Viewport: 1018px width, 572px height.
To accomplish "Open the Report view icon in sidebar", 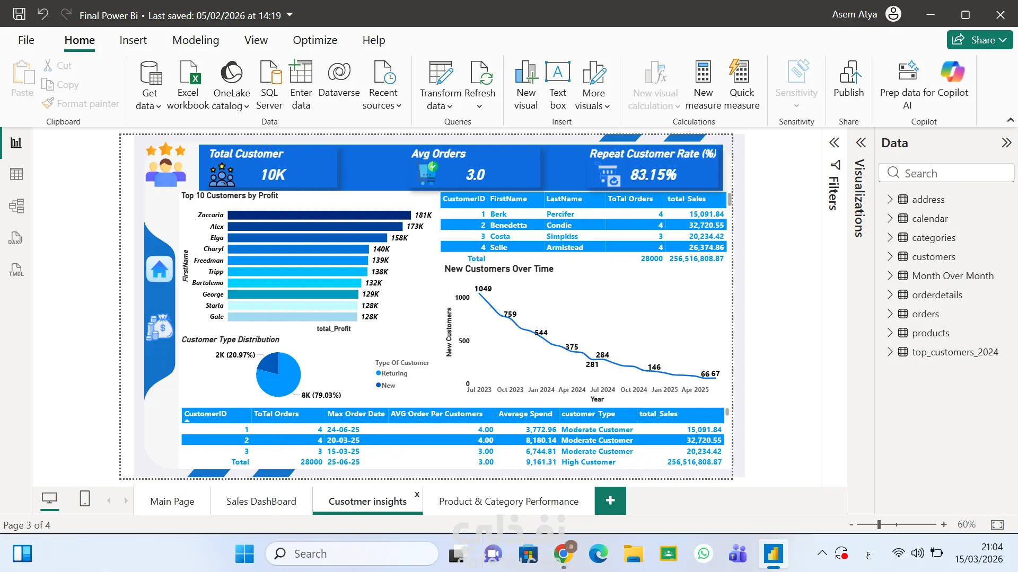I will coord(16,142).
